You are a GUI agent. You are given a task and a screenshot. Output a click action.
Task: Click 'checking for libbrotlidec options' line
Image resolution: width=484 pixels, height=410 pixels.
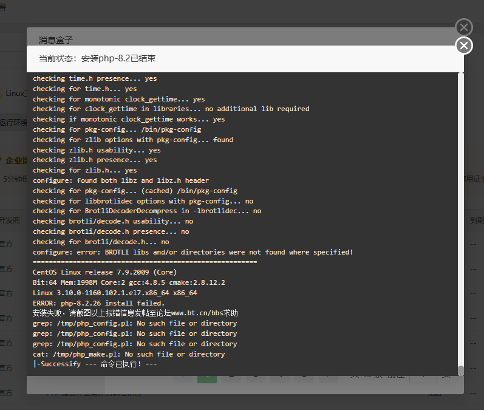click(x=143, y=201)
